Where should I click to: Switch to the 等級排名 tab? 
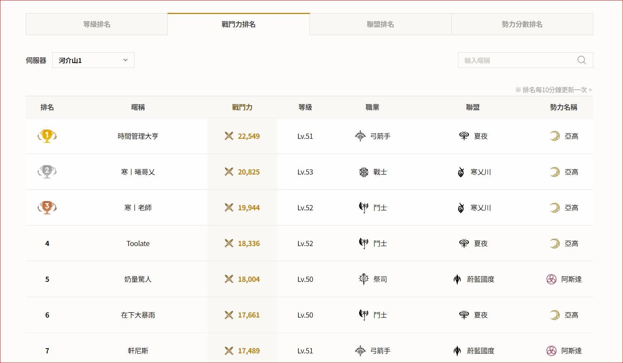(x=97, y=24)
